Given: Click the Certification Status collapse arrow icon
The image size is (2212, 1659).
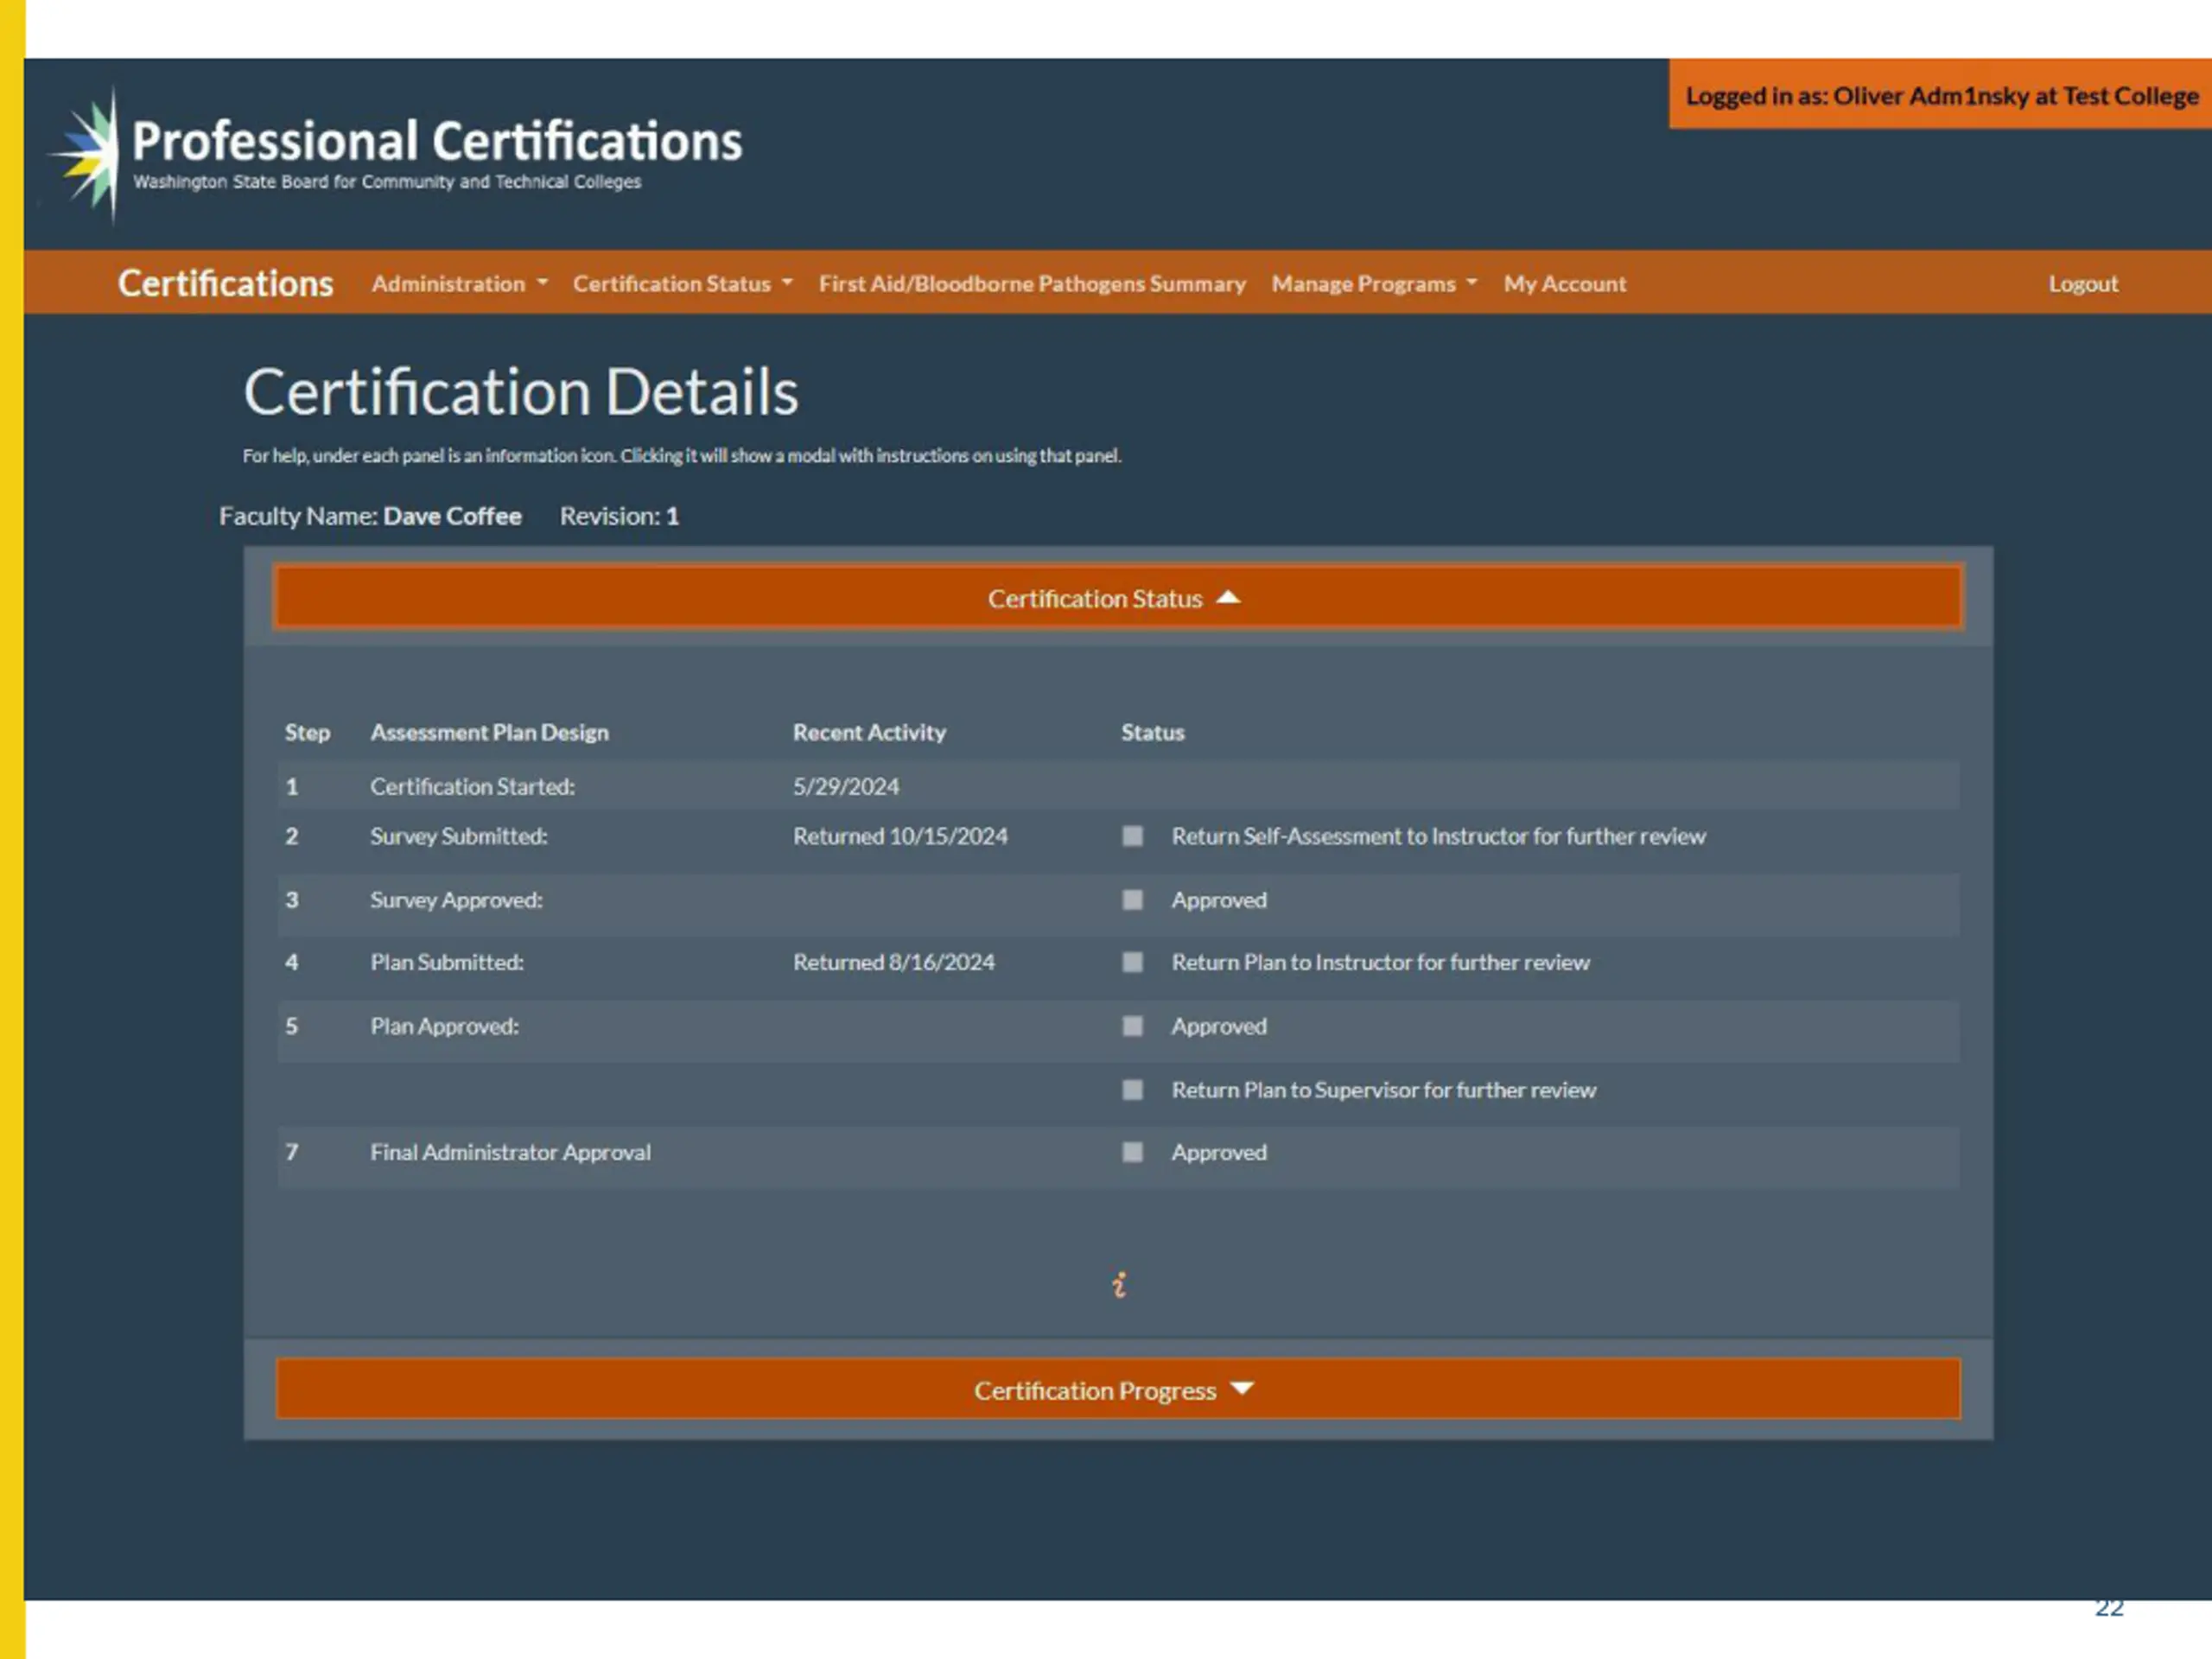Looking at the screenshot, I should (x=1228, y=597).
